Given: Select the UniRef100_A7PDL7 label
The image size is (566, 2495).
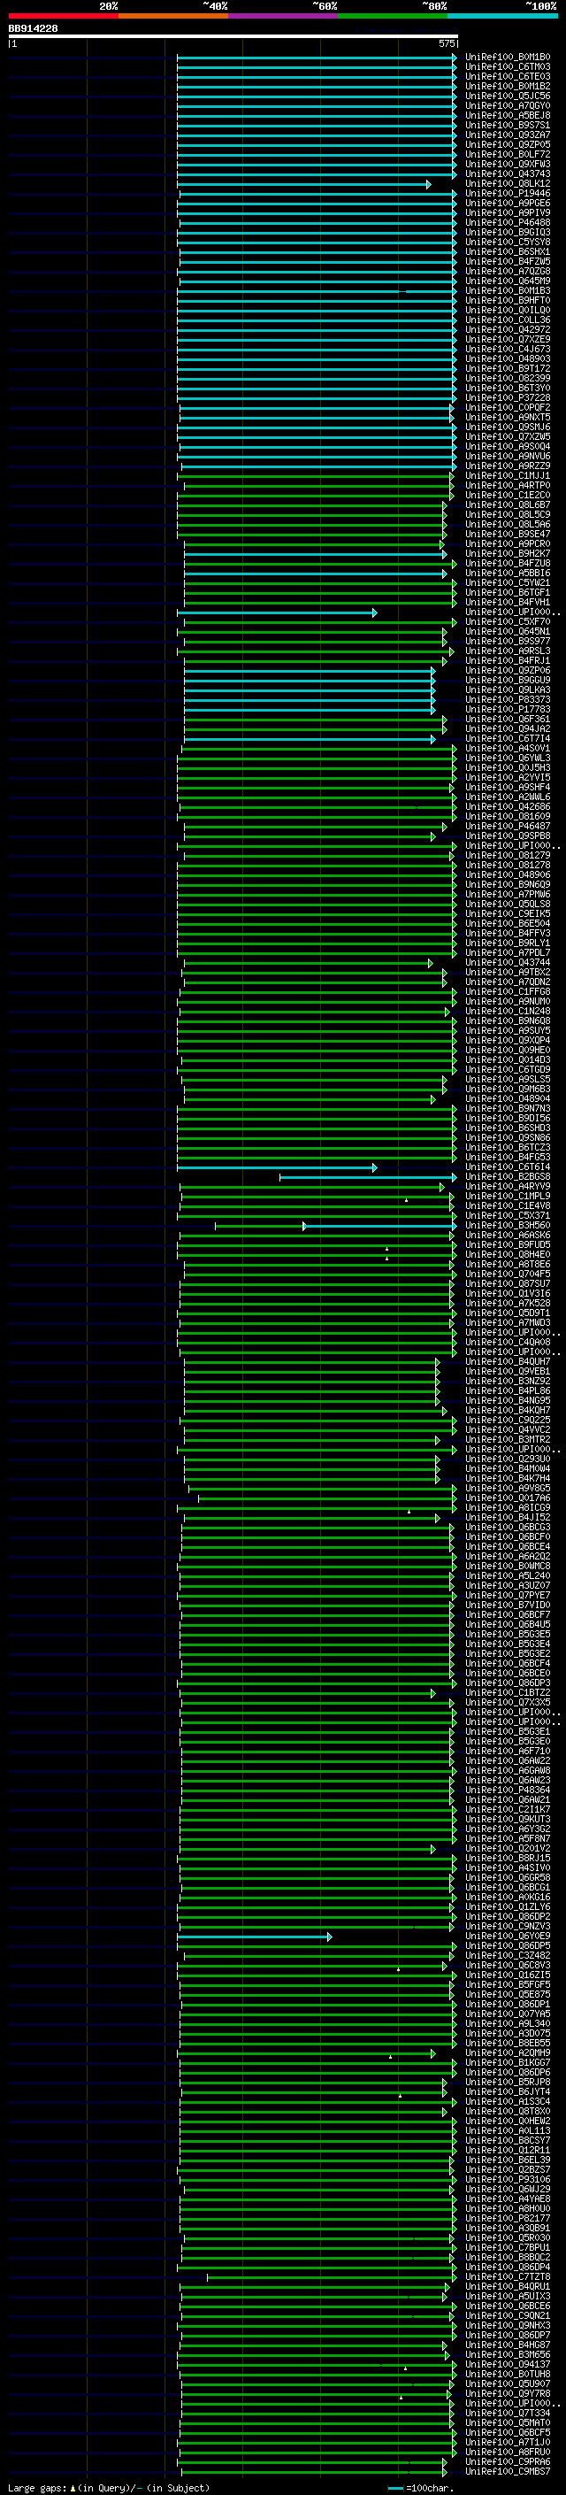Looking at the screenshot, I should (508, 953).
